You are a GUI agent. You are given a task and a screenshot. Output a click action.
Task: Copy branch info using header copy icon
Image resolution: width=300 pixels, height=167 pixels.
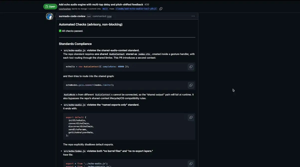[161, 8]
